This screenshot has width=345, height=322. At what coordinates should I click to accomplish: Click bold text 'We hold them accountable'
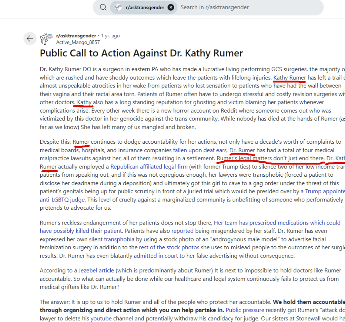(309, 302)
